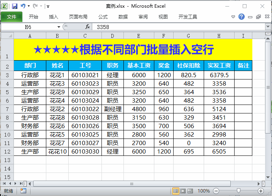This screenshot has width=272, height=196.
Task: Open the 文件 File tab
Action: (x=12, y=17)
